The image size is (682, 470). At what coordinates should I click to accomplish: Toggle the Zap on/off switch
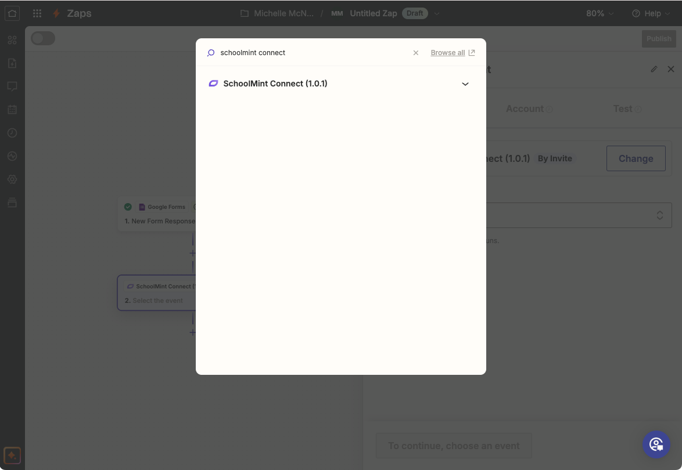(x=43, y=38)
